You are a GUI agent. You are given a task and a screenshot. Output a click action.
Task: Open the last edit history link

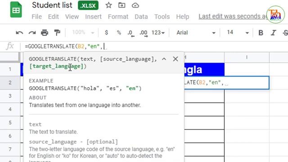click(x=233, y=16)
